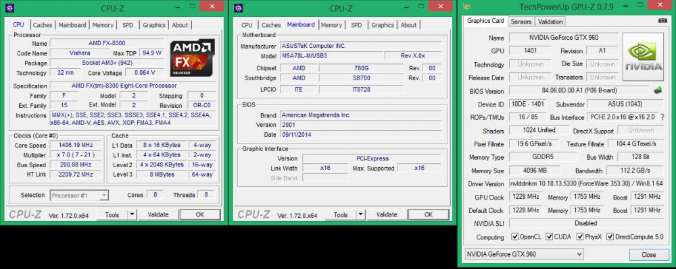Open Graphics tab in the processor window
The image size is (676, 269).
[154, 25]
